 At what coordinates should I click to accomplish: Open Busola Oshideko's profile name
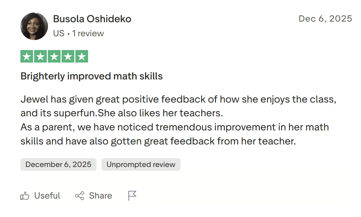[x=92, y=19]
